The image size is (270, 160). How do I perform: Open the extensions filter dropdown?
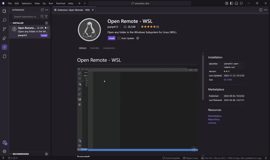[x=46, y=16]
